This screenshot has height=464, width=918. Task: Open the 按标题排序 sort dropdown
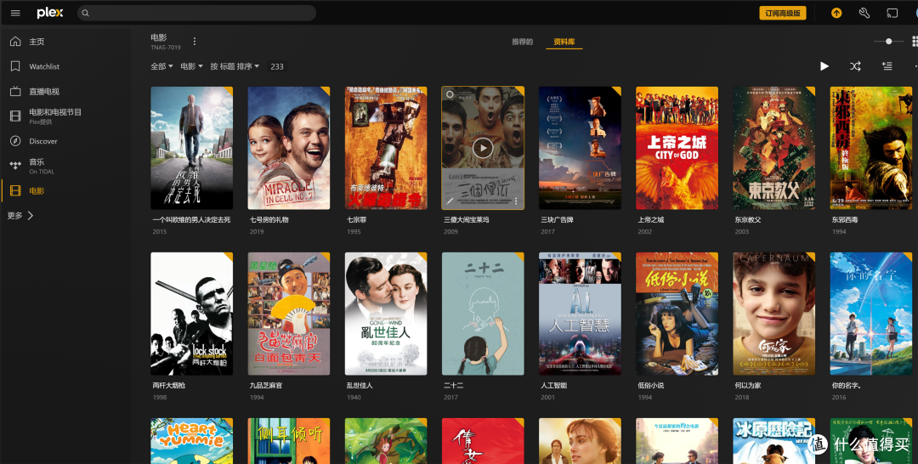pos(235,66)
